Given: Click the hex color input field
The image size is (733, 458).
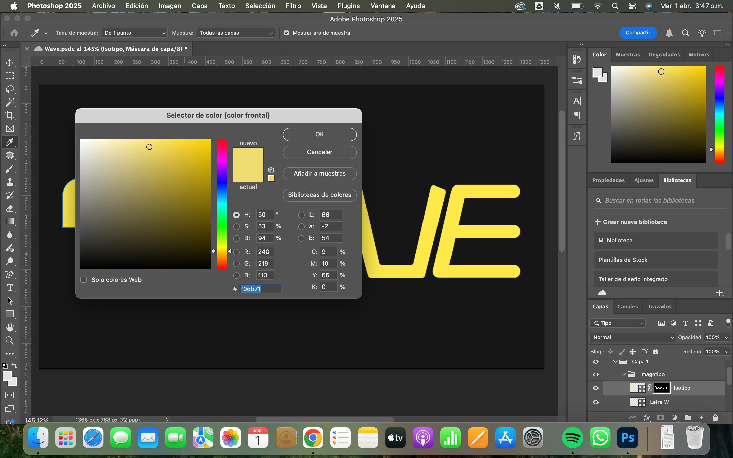Looking at the screenshot, I should pos(260,289).
